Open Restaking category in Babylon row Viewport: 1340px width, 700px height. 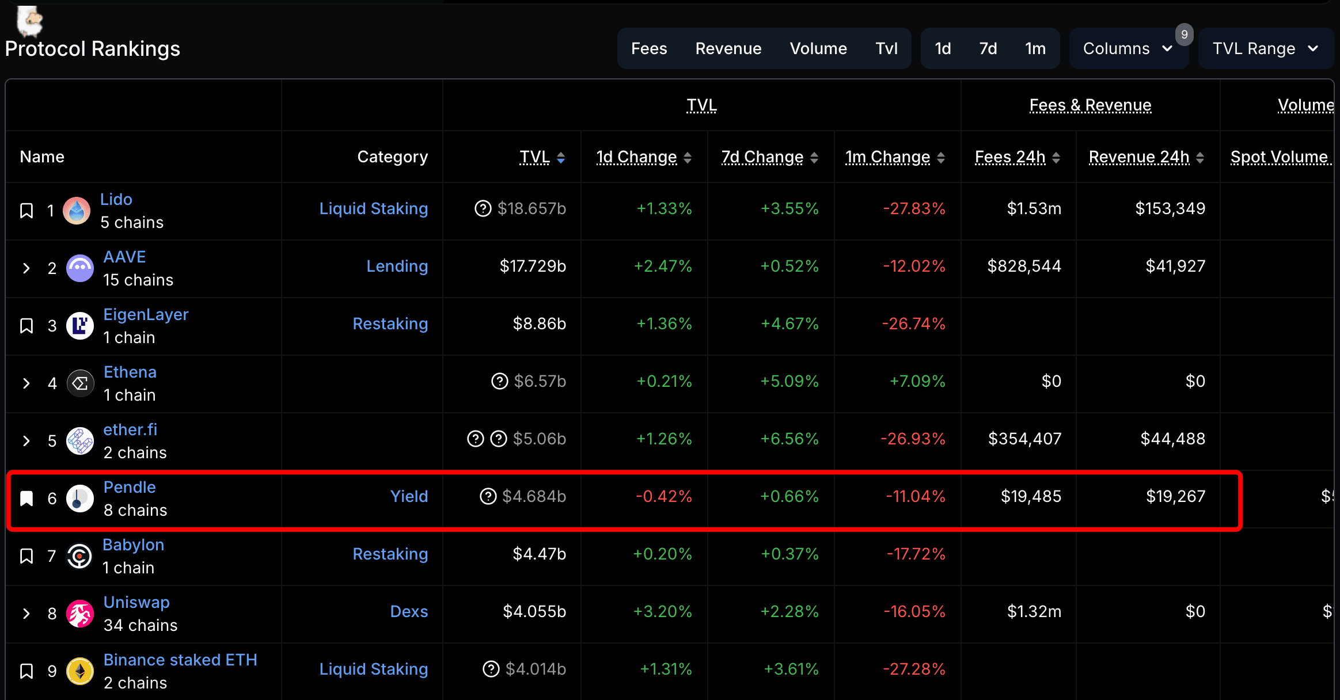click(390, 554)
